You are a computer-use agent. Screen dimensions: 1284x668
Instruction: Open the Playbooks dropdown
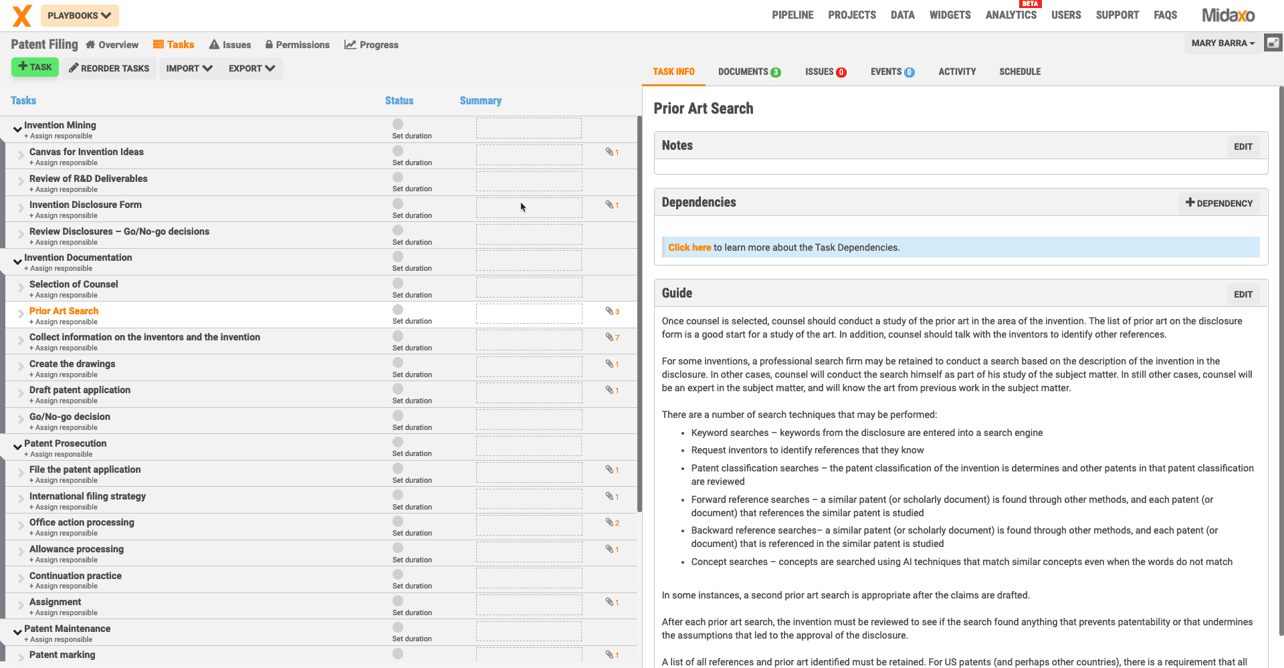80,15
